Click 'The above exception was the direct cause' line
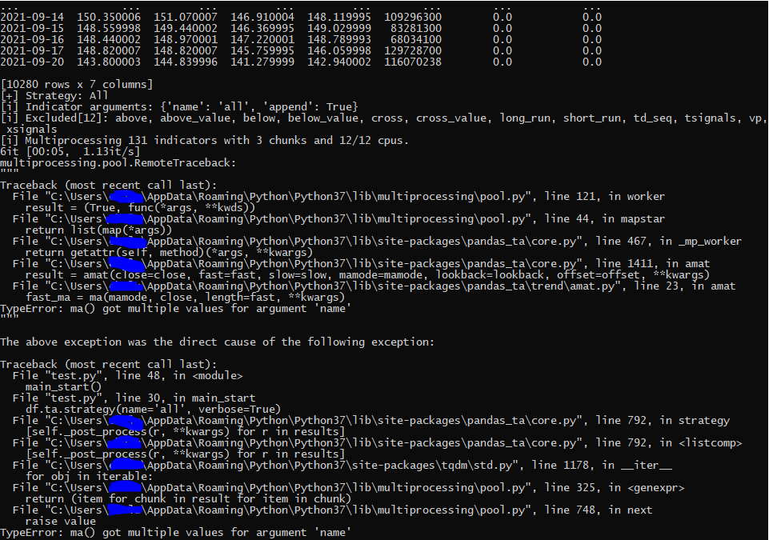 click(218, 342)
